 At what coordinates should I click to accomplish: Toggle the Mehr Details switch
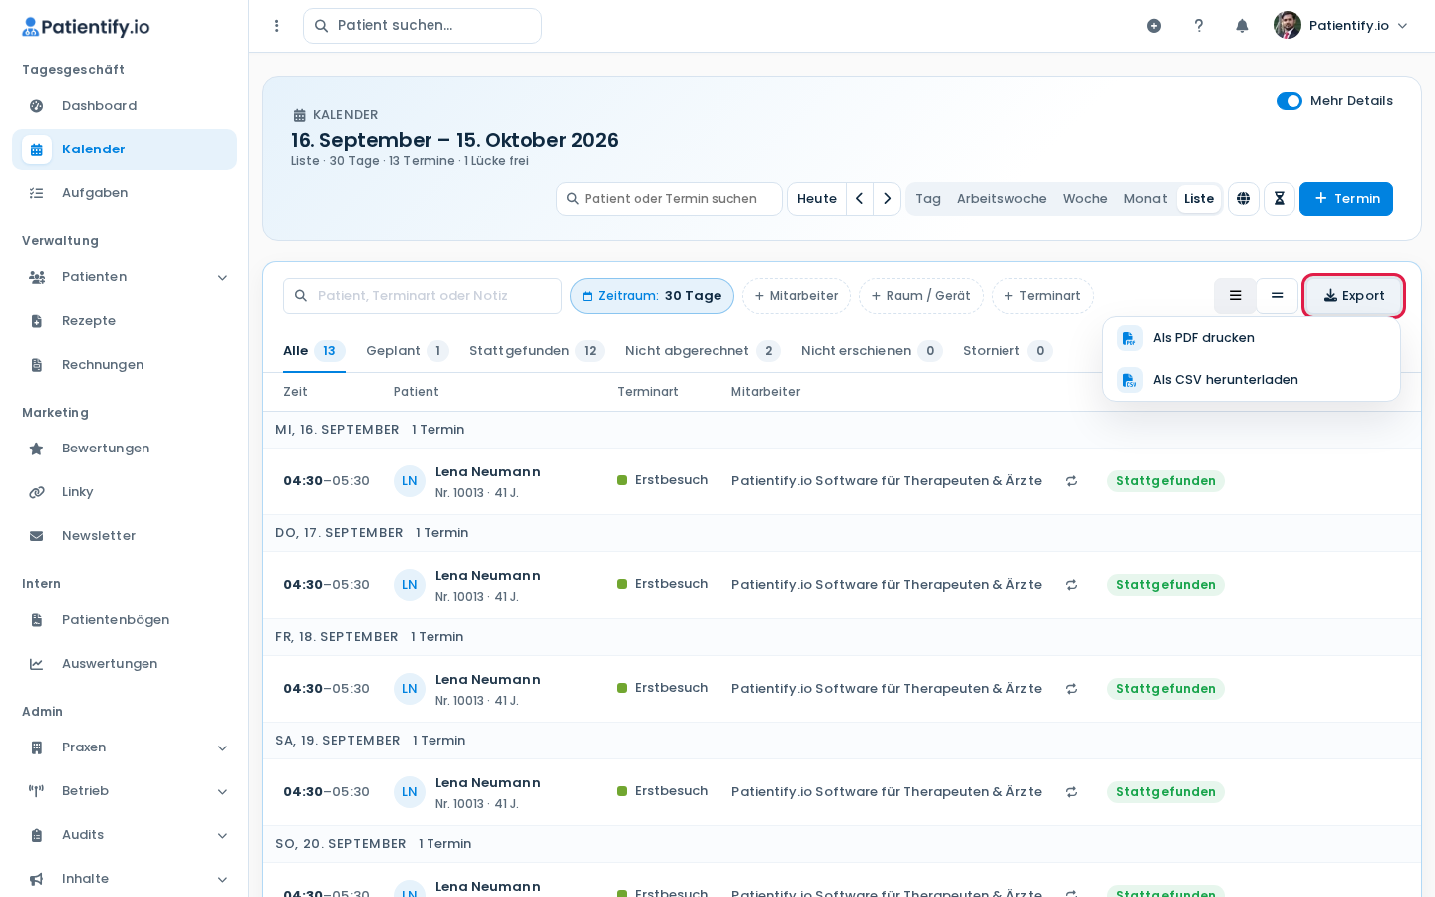1290,101
